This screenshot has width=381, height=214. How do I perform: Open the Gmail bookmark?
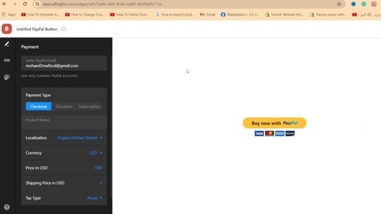[x=208, y=14]
